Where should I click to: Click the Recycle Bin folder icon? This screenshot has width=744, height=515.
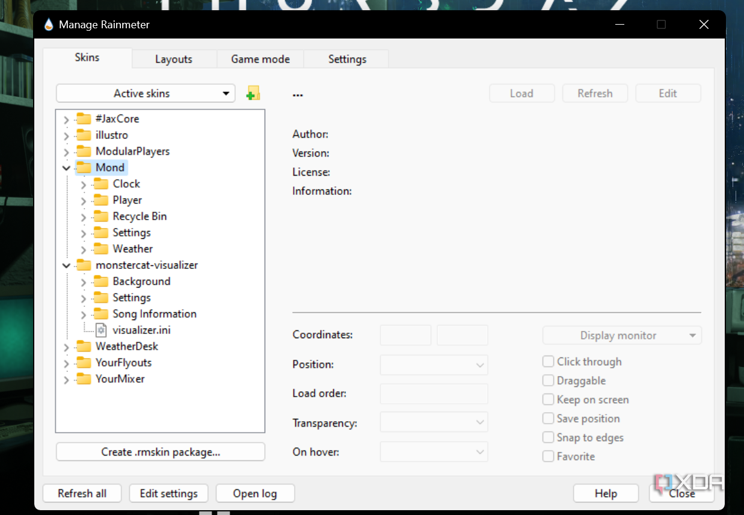point(101,216)
